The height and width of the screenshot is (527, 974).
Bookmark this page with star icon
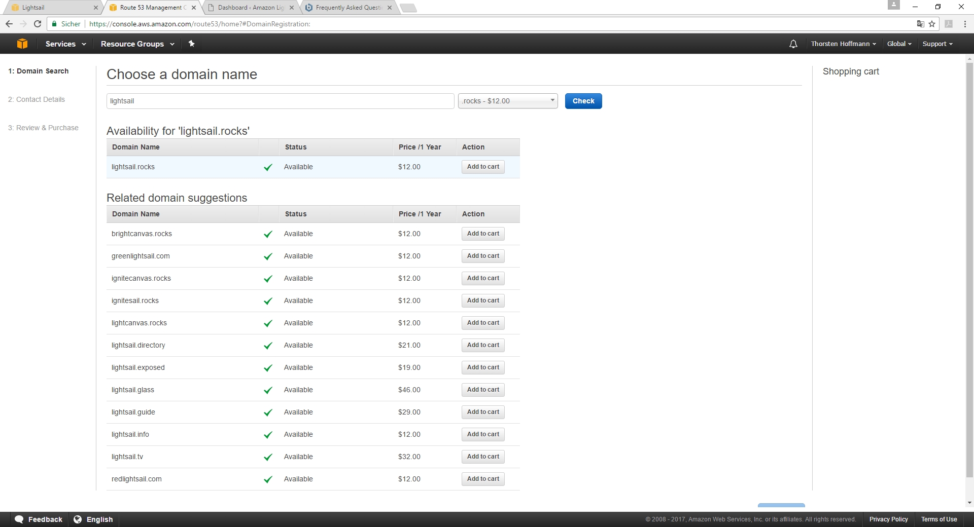coord(932,24)
